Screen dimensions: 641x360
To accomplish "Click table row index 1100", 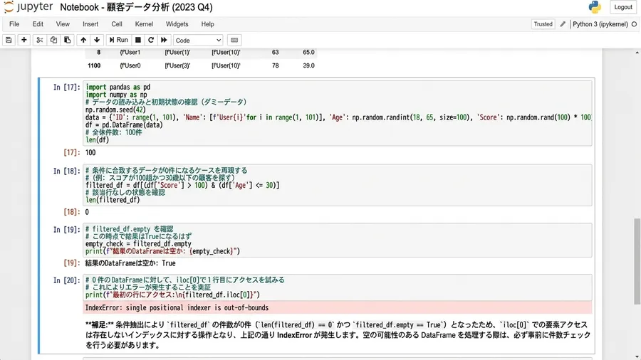I will click(x=94, y=65).
